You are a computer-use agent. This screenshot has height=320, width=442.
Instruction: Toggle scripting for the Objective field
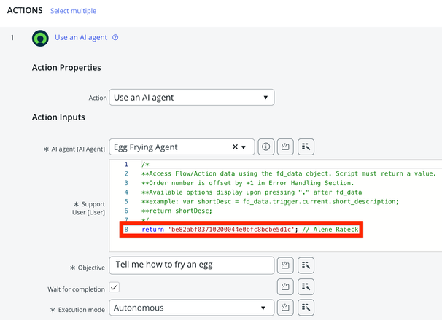click(285, 265)
